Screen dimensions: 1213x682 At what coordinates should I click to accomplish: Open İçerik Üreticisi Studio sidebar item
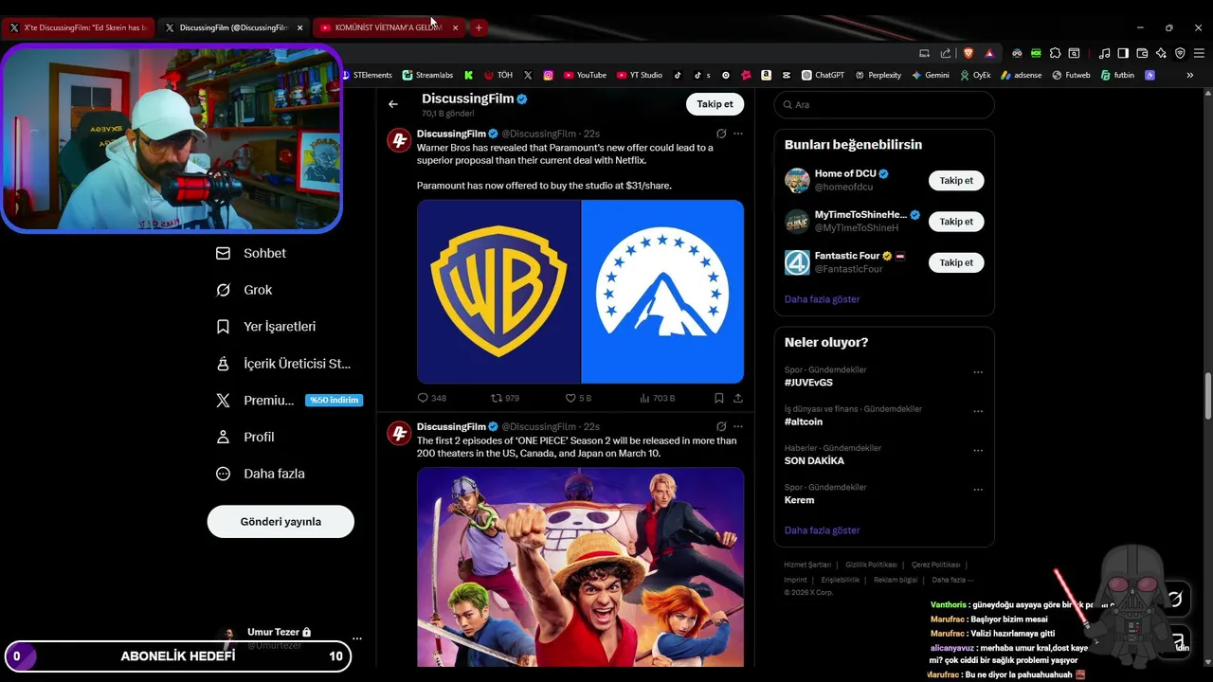click(x=283, y=363)
